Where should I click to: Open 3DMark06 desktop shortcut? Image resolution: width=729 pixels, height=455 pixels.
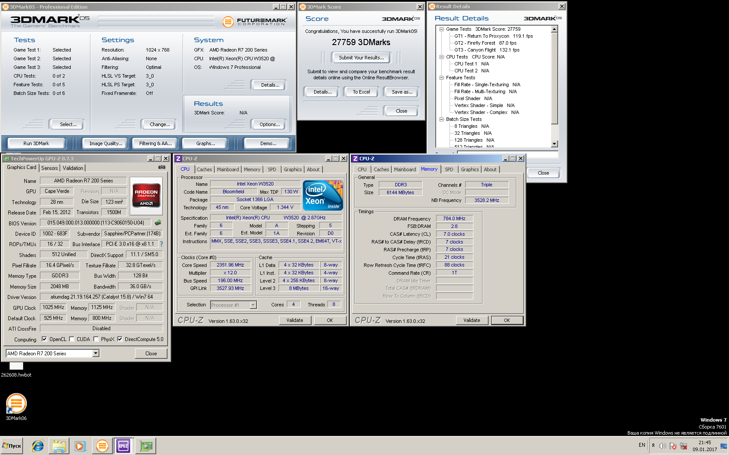tap(16, 406)
